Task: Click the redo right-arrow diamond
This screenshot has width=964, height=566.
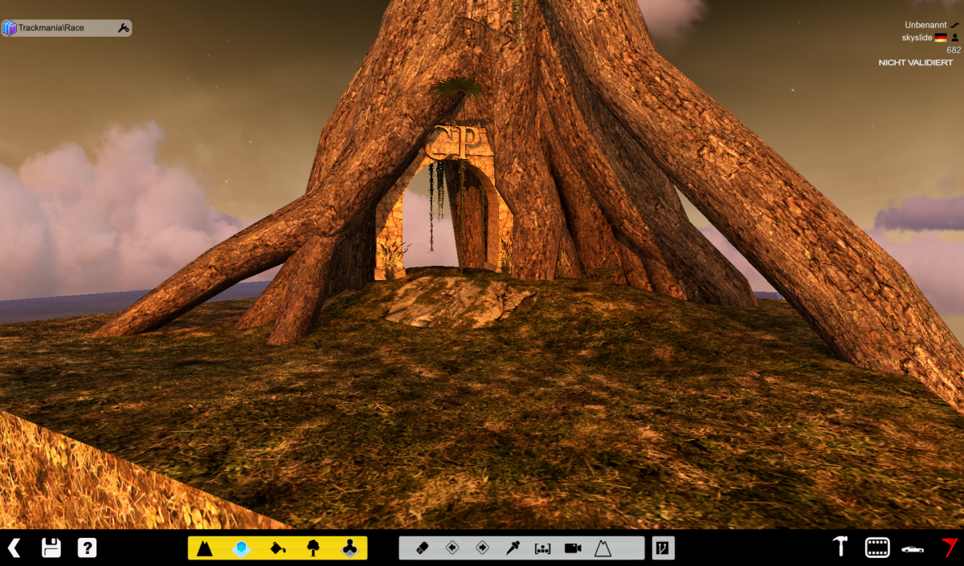Action: coord(482,548)
